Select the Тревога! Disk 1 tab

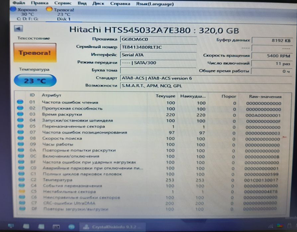tap(63, 14)
